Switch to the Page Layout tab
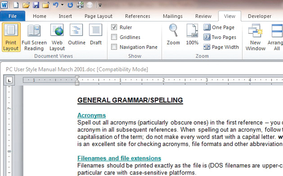Image resolution: width=283 pixels, height=176 pixels. point(98,16)
